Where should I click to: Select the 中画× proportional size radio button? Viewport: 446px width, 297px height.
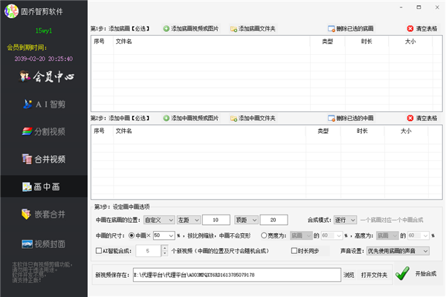[x=132, y=235]
